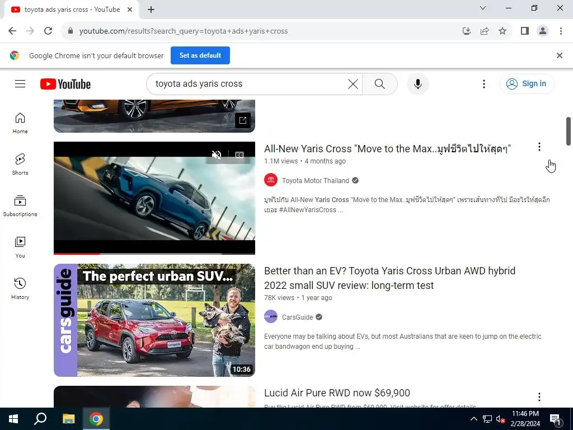This screenshot has width=573, height=430.
Task: Open Windows taskbar search
Action: [40, 419]
